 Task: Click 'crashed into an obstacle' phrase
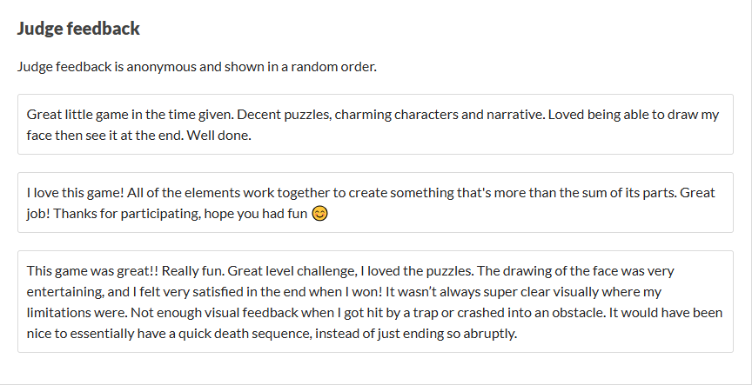click(532, 313)
